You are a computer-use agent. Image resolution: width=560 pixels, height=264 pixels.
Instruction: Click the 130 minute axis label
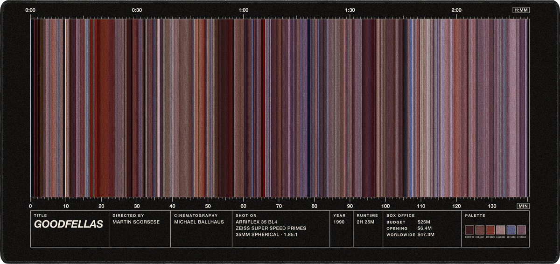point(492,206)
